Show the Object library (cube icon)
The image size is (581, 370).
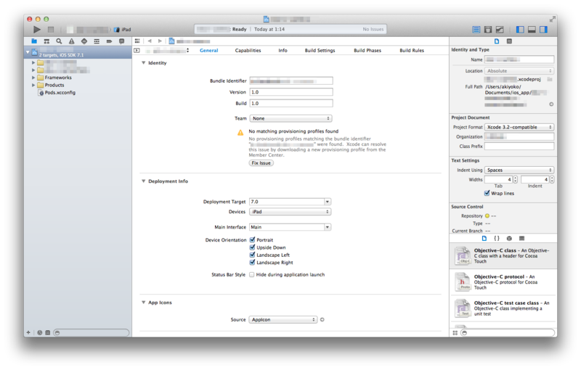(509, 239)
